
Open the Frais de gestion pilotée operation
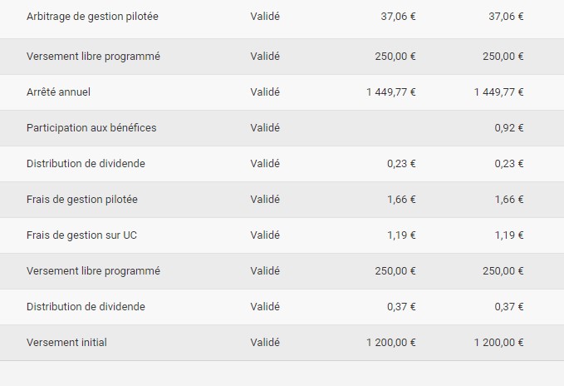point(82,200)
